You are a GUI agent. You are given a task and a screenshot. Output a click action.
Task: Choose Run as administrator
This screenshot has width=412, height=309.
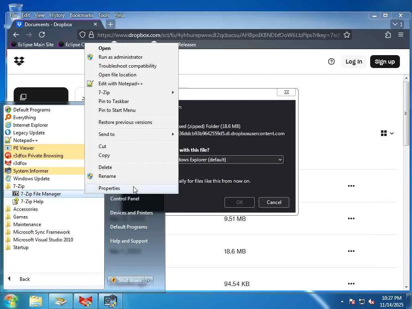132,57
